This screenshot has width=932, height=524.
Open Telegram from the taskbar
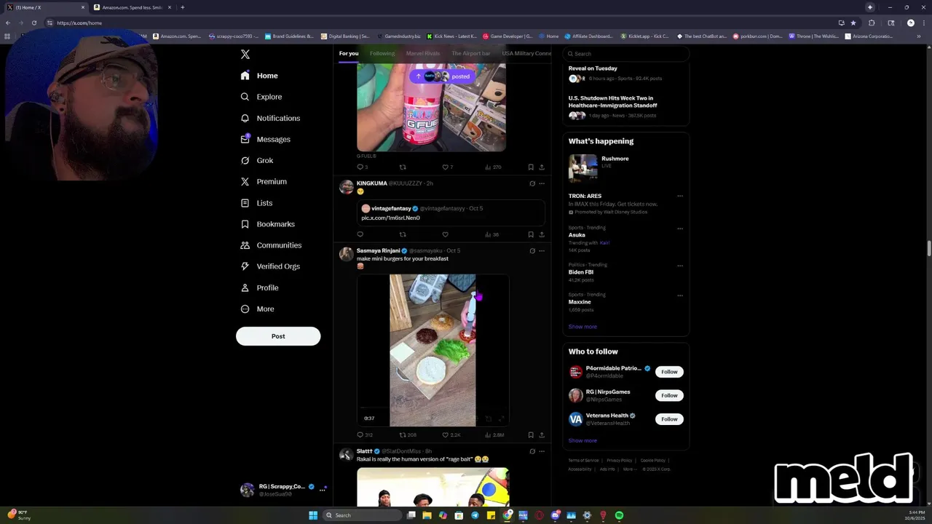(475, 515)
